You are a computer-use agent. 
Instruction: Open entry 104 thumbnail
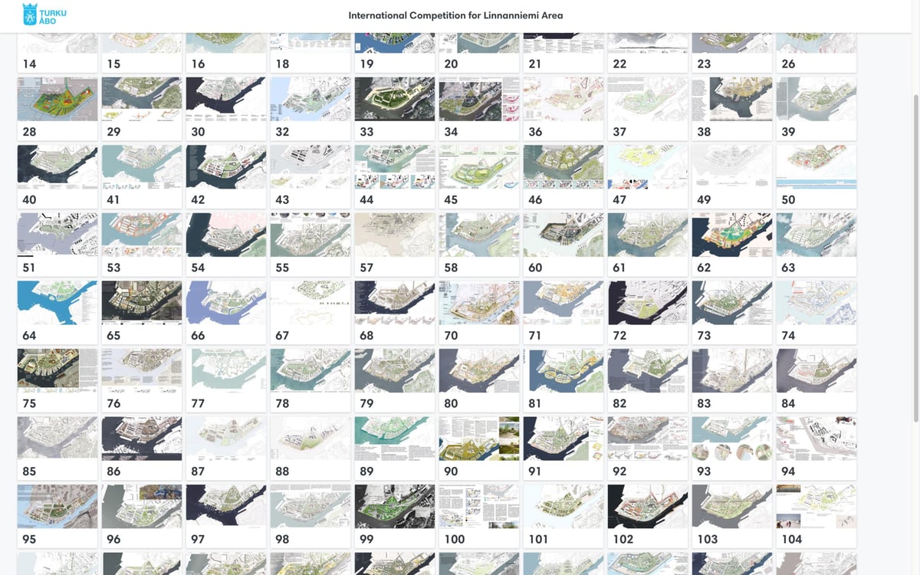coord(816,506)
